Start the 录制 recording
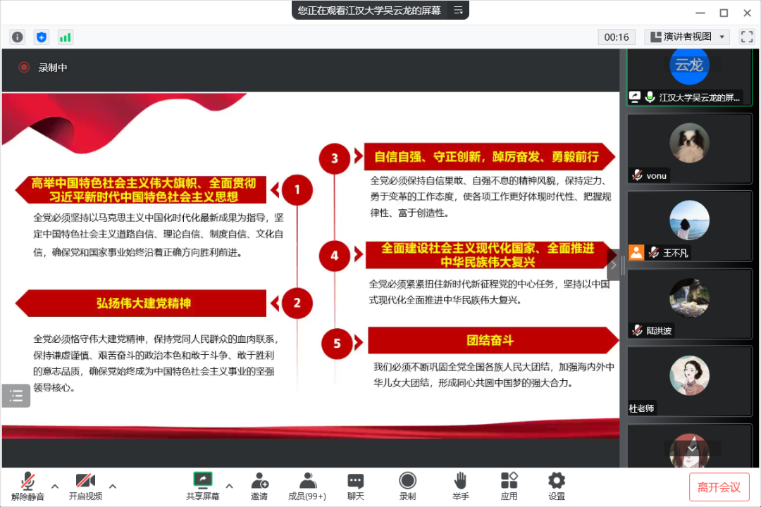 click(x=407, y=485)
